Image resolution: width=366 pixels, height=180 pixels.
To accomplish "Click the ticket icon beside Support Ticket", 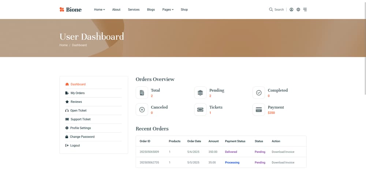I will (x=67, y=119).
